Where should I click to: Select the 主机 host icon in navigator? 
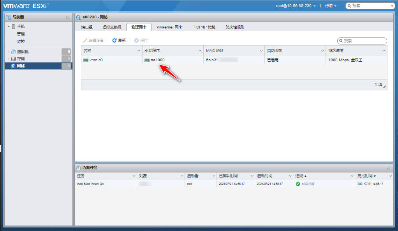click(13, 26)
